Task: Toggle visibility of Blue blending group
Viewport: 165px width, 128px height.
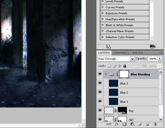Action: 100,74
